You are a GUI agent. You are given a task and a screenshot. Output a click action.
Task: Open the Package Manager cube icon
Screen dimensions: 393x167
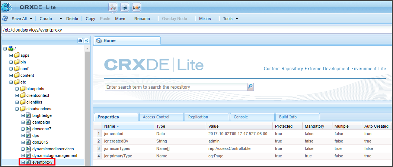coord(125,7)
